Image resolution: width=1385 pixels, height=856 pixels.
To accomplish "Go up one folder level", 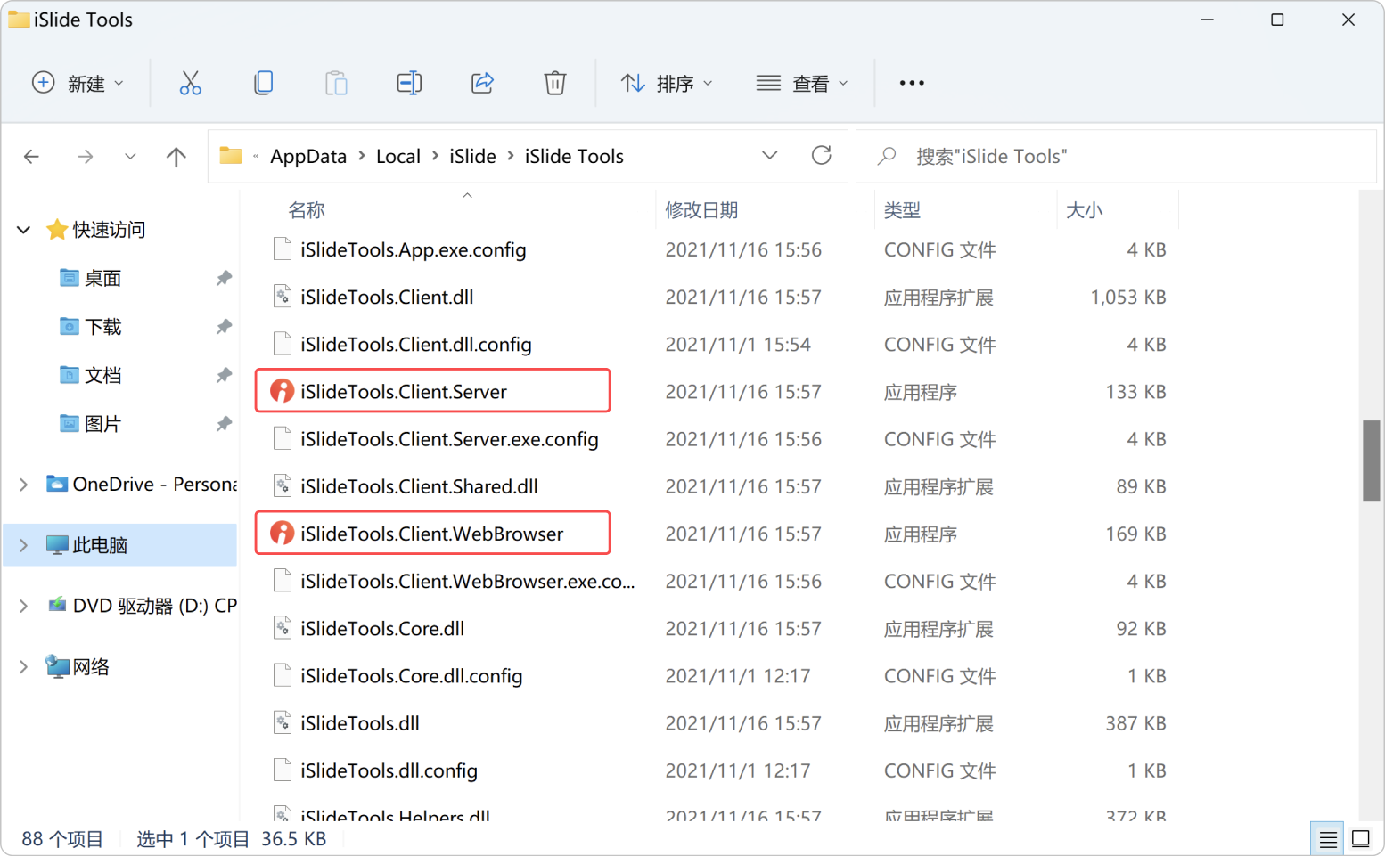I will point(176,157).
